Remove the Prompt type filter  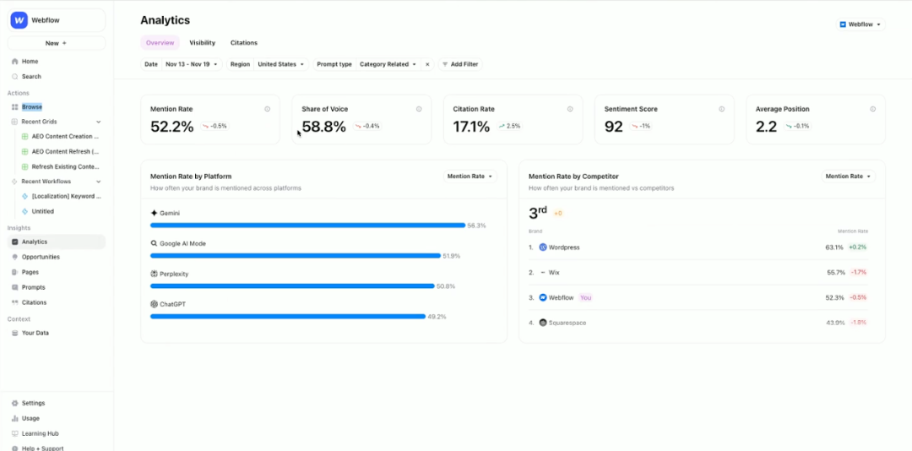[x=427, y=64]
